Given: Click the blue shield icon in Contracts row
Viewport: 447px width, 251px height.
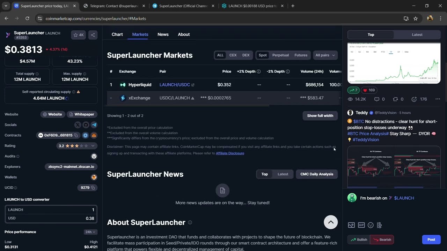Looking at the screenshot, I should tap(86, 135).
